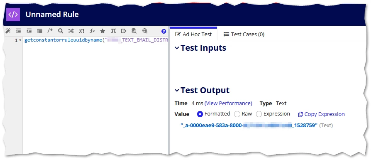Click the purple code rule icon
This screenshot has height=160, width=371.
tap(13, 15)
